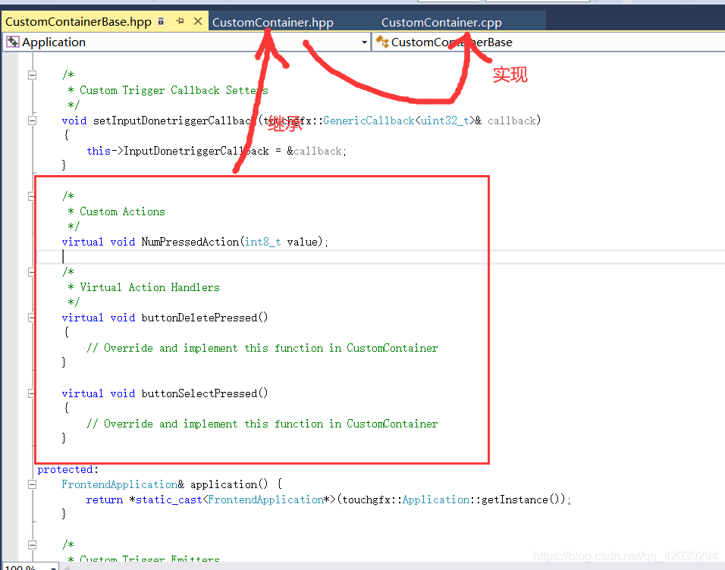Click the NumPressedAction method name
The width and height of the screenshot is (725, 570).
click(190, 242)
